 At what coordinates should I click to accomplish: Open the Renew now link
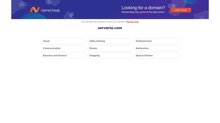click(133, 22)
